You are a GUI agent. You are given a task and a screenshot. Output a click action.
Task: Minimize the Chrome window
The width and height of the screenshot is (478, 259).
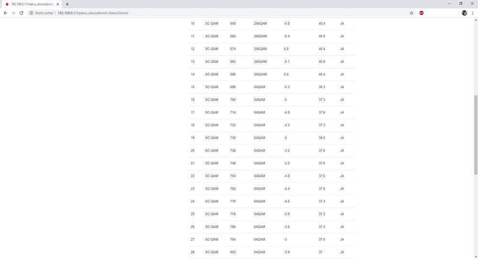pyautogui.click(x=449, y=4)
